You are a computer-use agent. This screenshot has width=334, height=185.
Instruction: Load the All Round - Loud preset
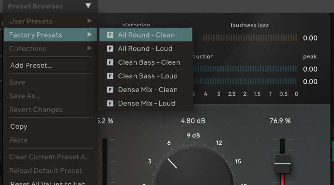tap(146, 49)
